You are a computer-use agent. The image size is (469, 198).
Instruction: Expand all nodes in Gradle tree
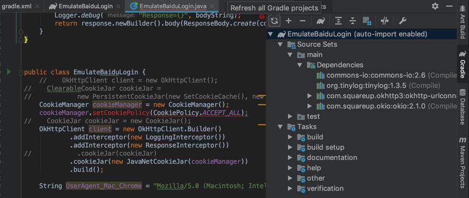click(x=338, y=21)
